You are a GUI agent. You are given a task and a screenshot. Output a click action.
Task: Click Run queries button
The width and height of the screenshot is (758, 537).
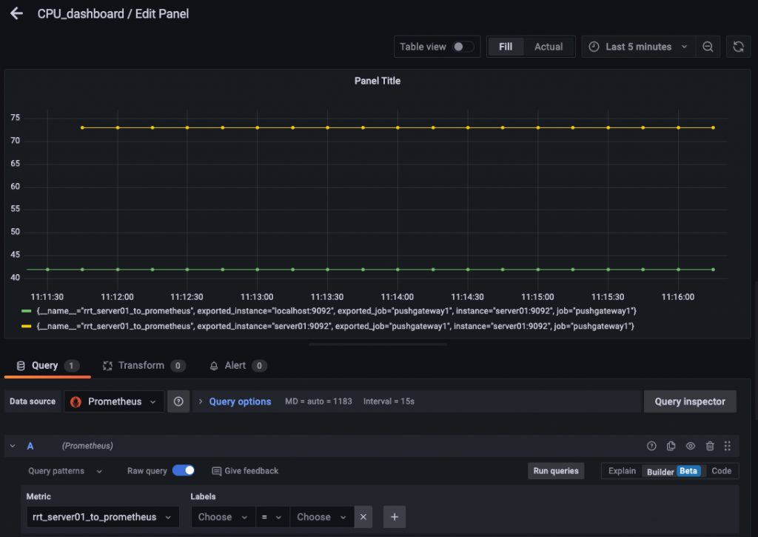556,471
